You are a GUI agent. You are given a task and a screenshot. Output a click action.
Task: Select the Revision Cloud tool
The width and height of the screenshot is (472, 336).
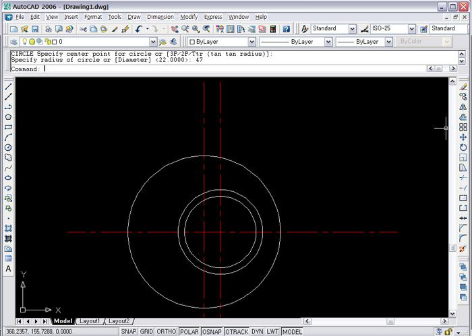[8, 158]
